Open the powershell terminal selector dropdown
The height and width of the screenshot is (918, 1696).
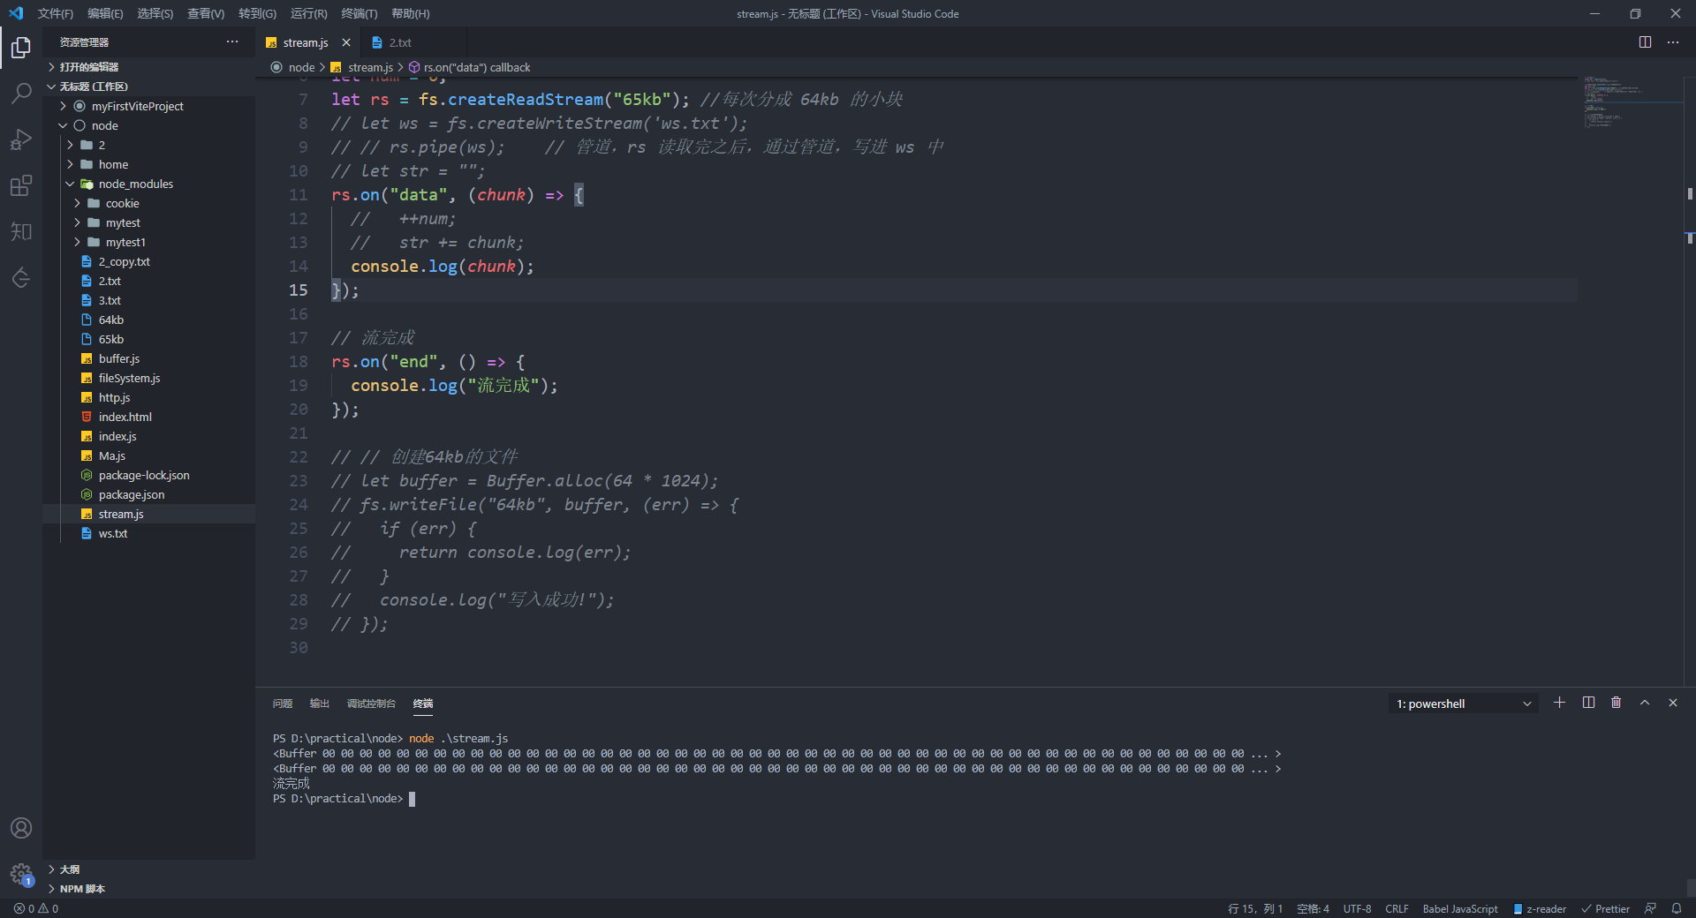click(1463, 704)
